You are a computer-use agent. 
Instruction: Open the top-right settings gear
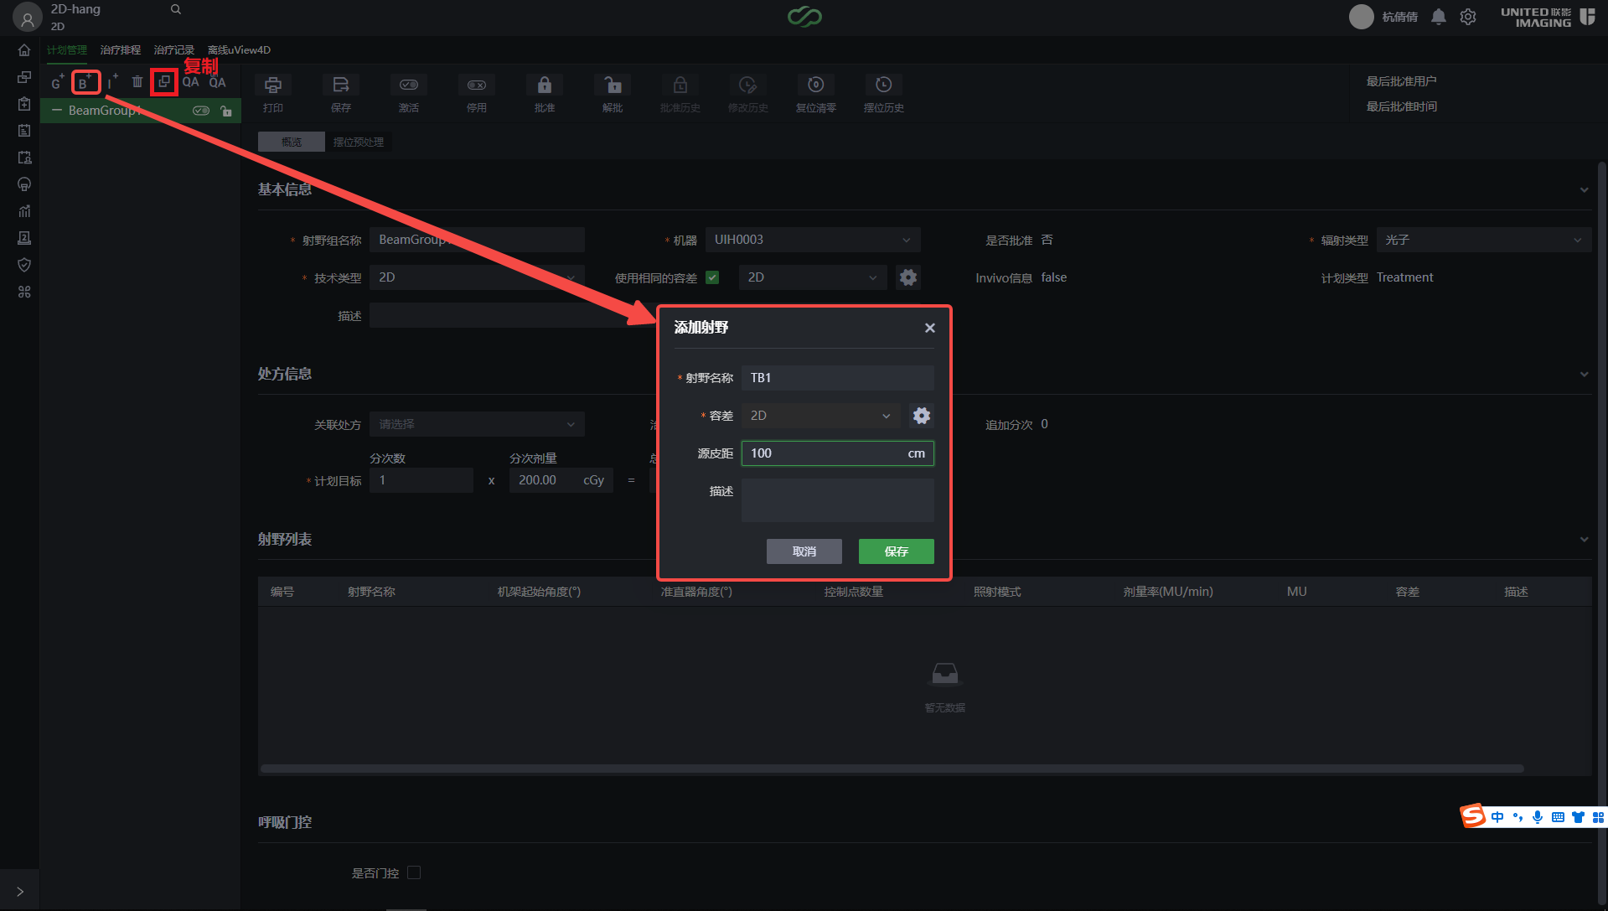tap(1468, 17)
